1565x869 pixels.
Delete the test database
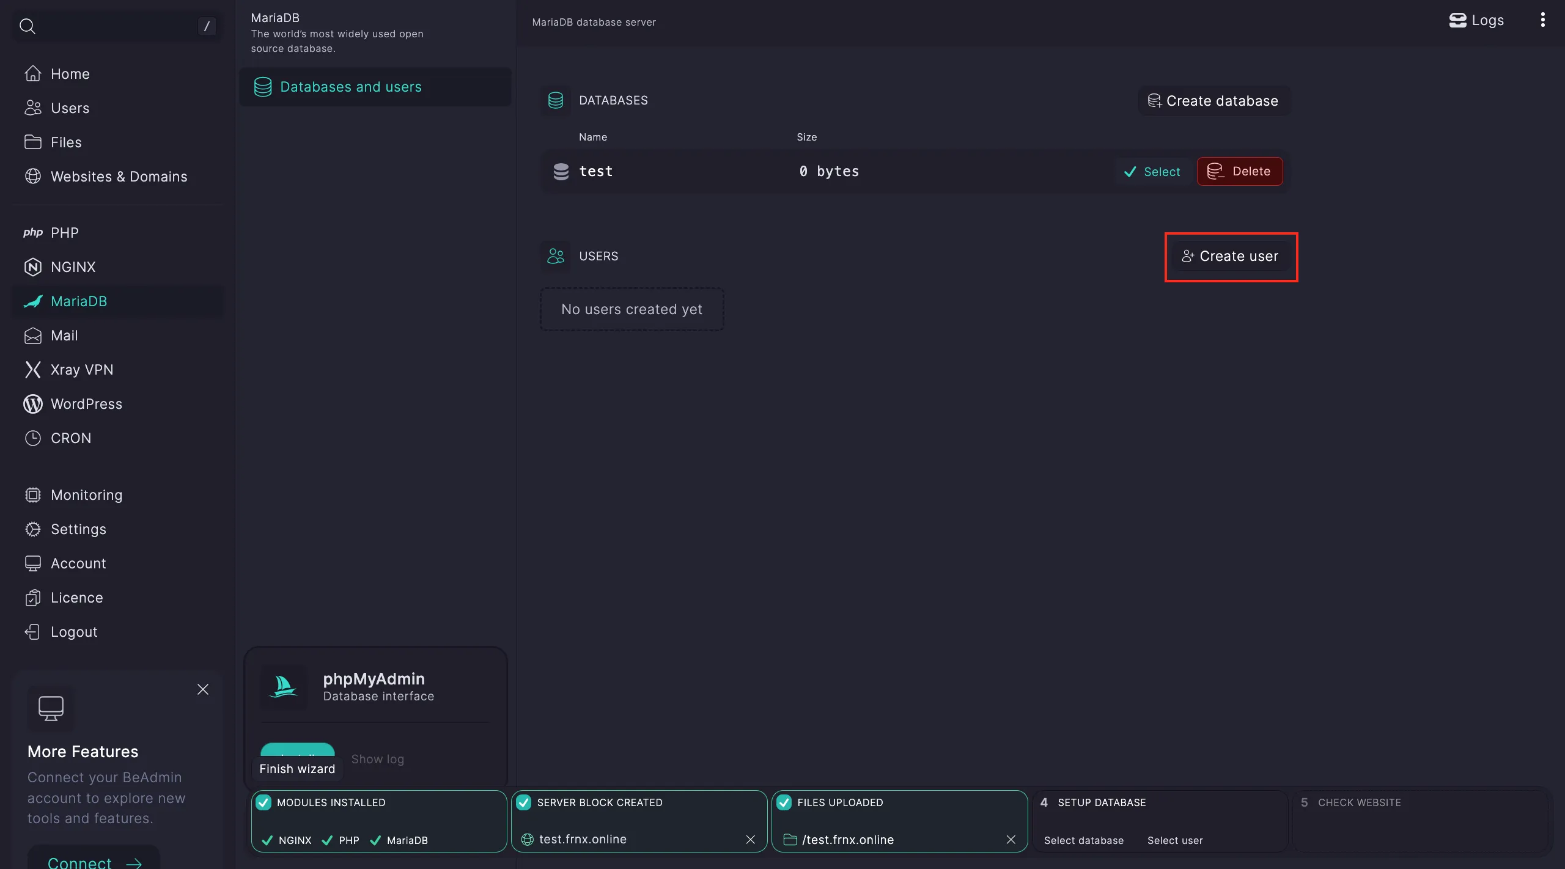point(1240,172)
